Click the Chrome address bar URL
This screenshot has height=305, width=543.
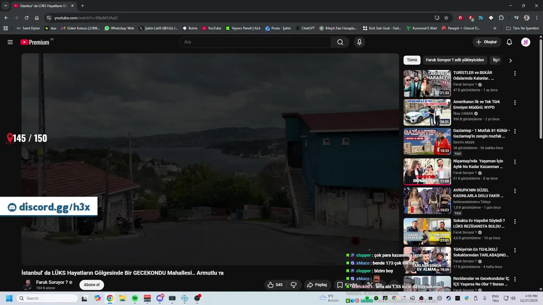point(86,18)
